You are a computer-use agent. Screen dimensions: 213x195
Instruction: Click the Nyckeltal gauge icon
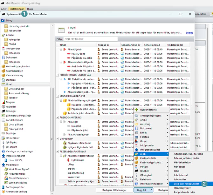[x=3, y=107]
